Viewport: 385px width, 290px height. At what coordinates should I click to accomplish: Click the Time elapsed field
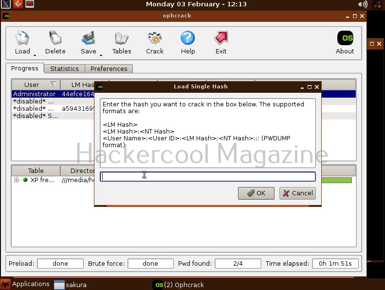point(335,263)
